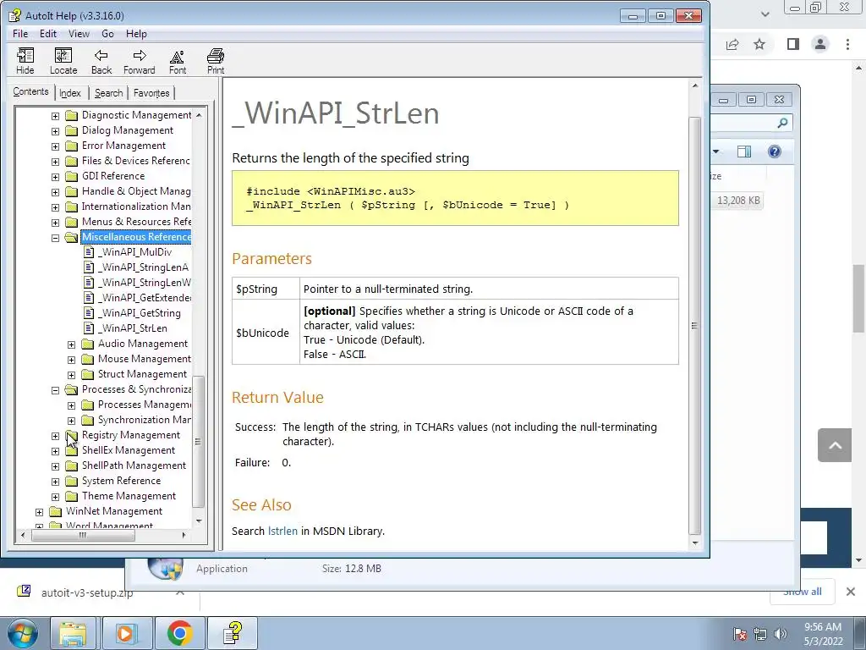This screenshot has height=650, width=866.
Task: Open the View menu
Action: (79, 34)
